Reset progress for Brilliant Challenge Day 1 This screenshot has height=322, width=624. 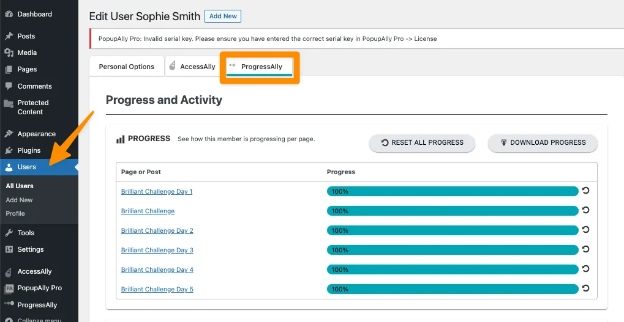pyautogui.click(x=585, y=191)
